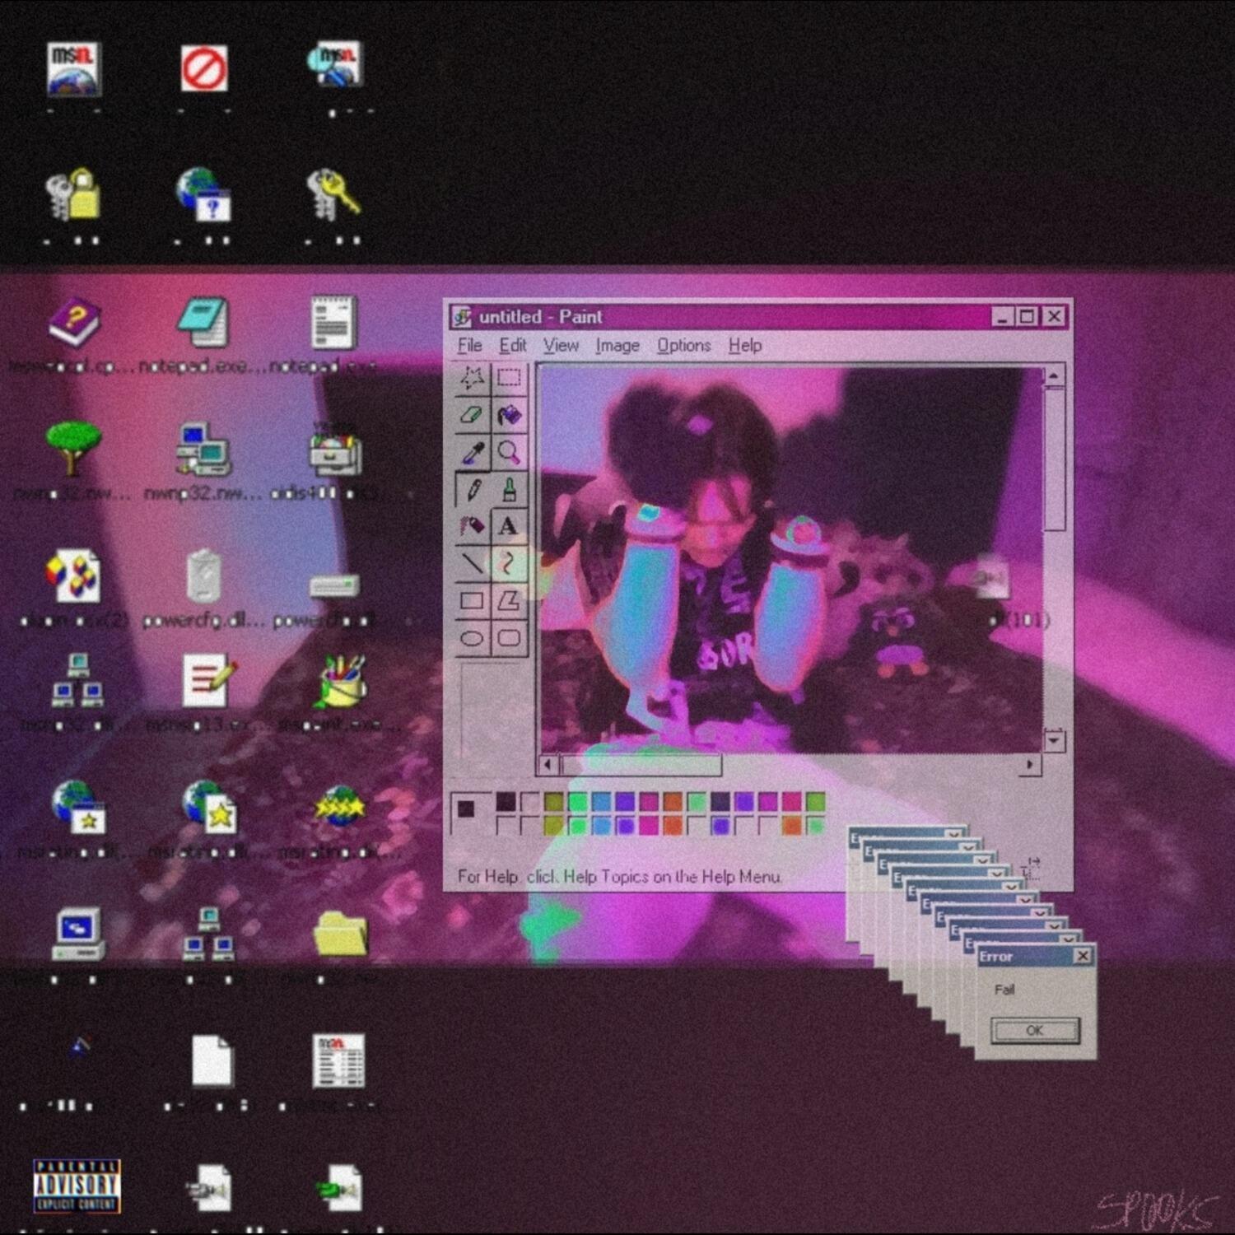
Task: Pick the black swatch in the palette
Action: point(506,802)
